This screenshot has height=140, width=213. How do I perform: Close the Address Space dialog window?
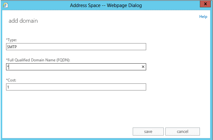[x=204, y=5]
